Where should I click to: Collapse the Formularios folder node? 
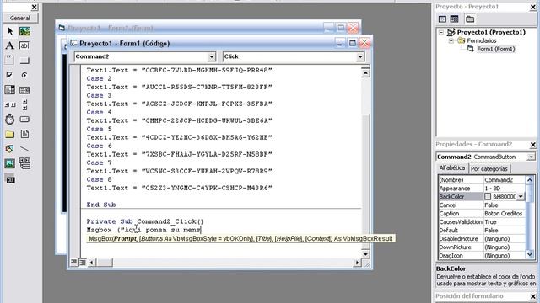[x=451, y=41]
